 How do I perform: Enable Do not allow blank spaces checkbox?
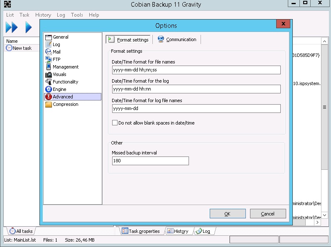115,123
